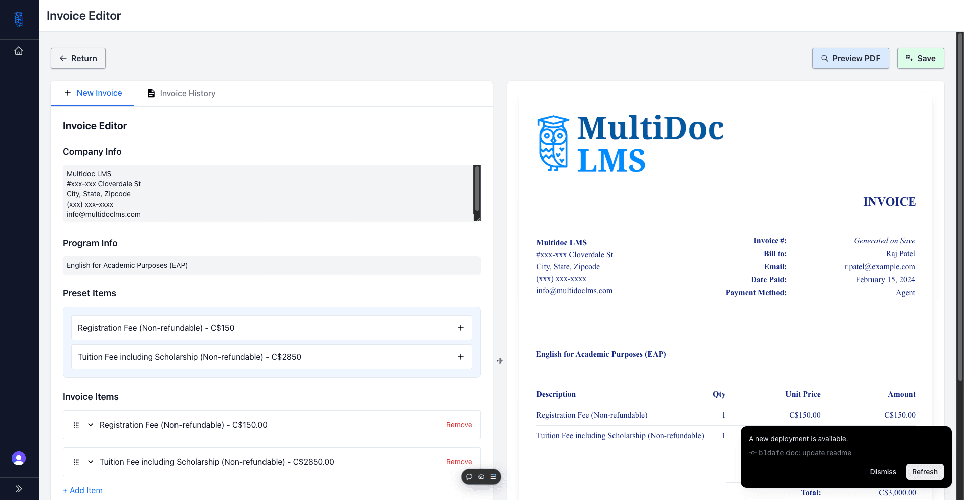Save the invoice
964x500 pixels.
point(920,58)
